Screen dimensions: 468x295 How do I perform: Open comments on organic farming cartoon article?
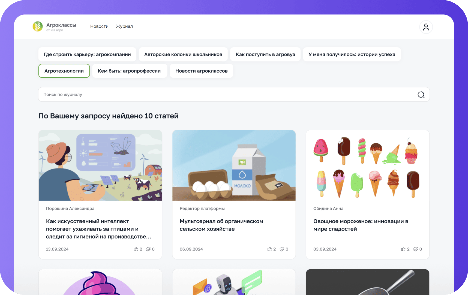point(282,249)
